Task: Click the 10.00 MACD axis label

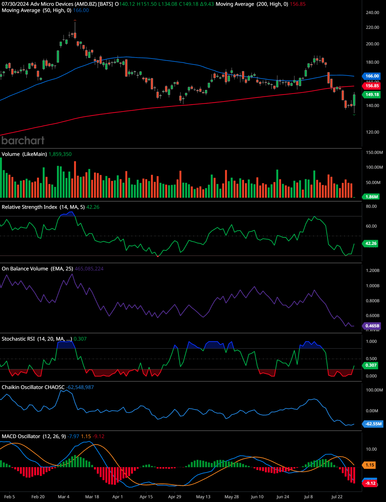Action: [x=371, y=449]
